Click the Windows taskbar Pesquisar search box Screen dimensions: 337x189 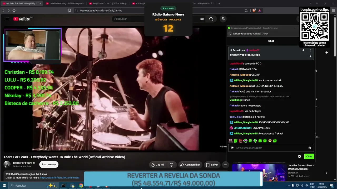[x=33, y=186]
